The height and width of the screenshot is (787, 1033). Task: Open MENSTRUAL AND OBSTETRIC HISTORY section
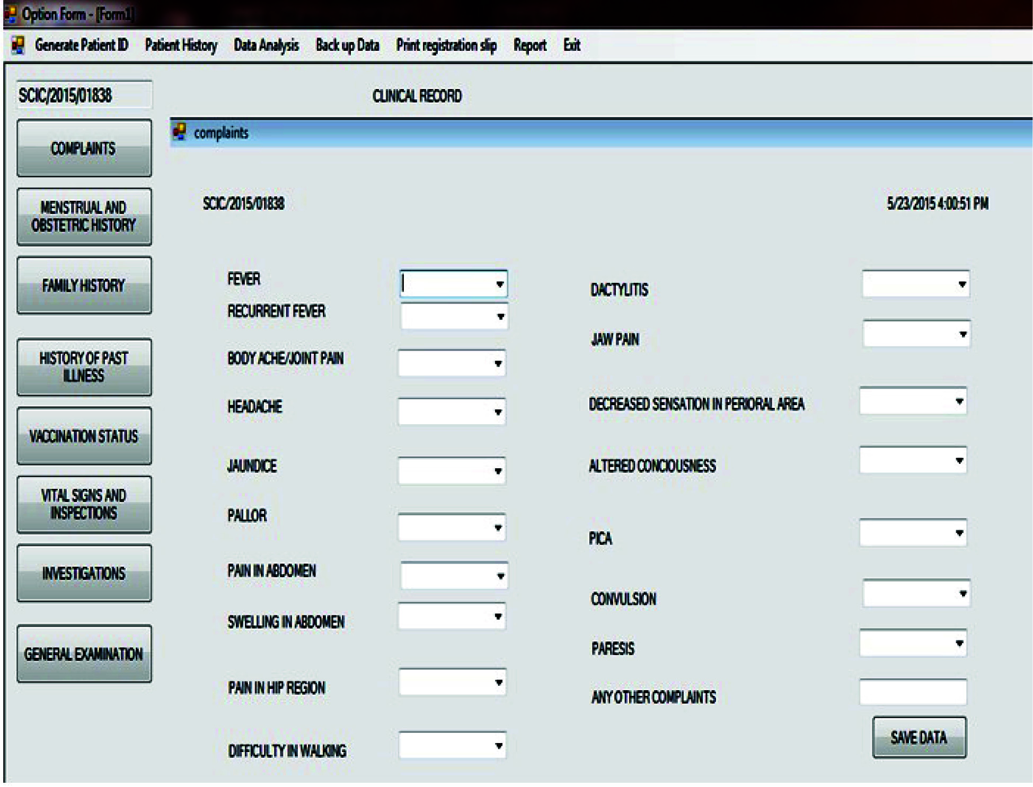[x=84, y=217]
